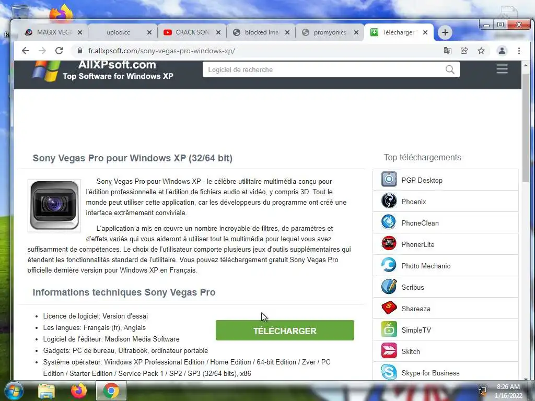Viewport: 535px width, 401px height.
Task: Close the blocked Image tab
Action: [x=287, y=32]
